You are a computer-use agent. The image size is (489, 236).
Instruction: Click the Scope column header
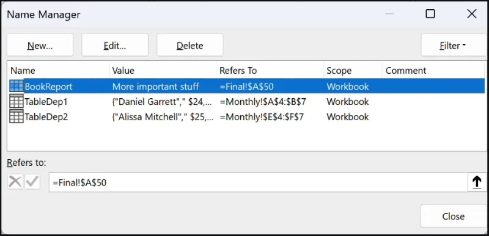(x=353, y=71)
